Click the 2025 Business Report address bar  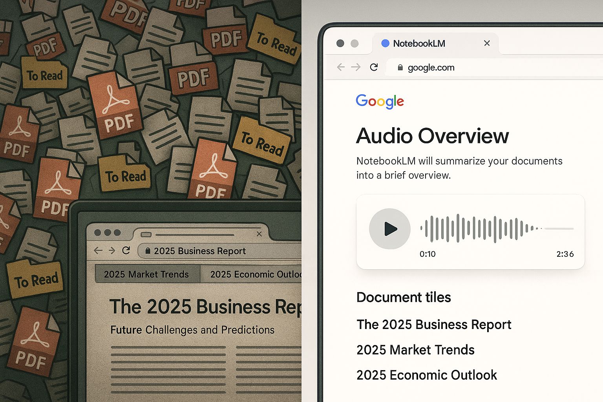point(220,251)
